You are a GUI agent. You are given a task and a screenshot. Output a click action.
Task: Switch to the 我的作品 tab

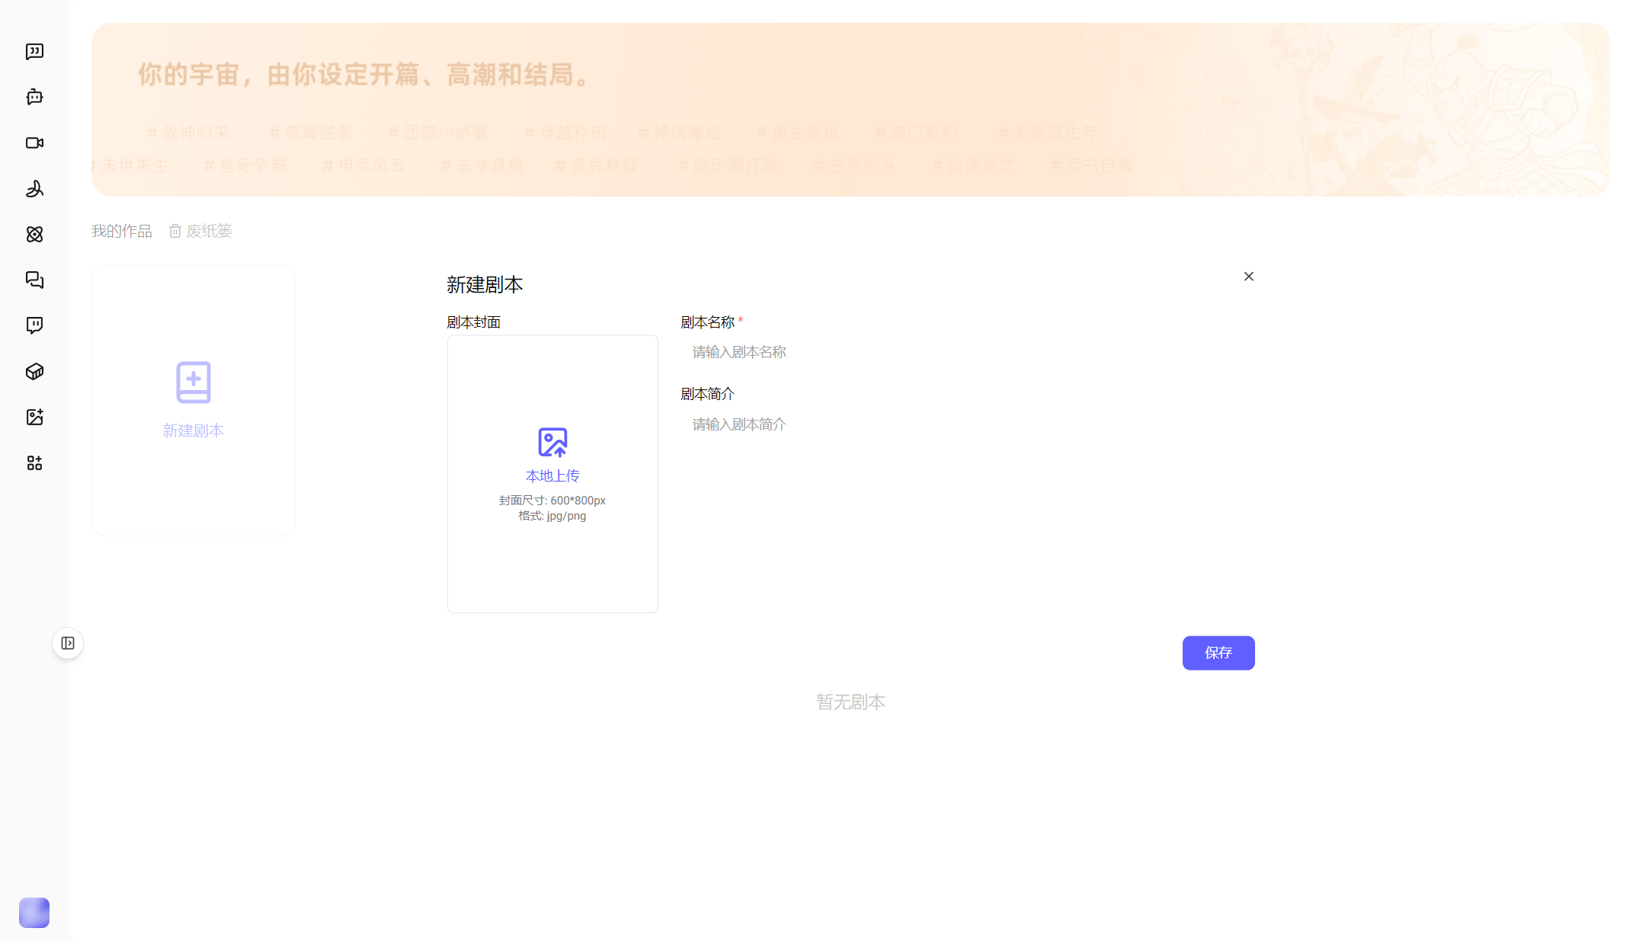click(121, 230)
